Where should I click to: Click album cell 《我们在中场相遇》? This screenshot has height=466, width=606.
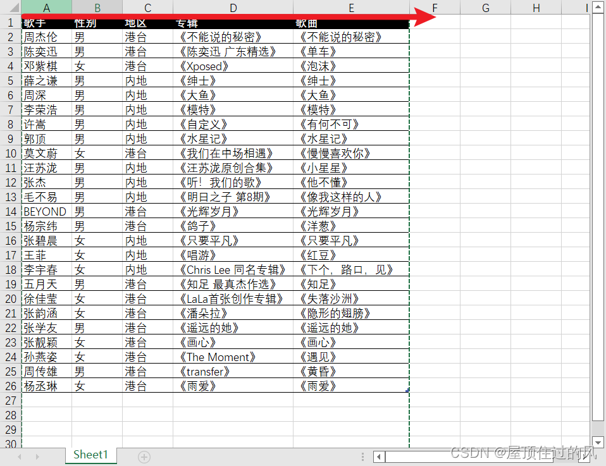click(233, 154)
